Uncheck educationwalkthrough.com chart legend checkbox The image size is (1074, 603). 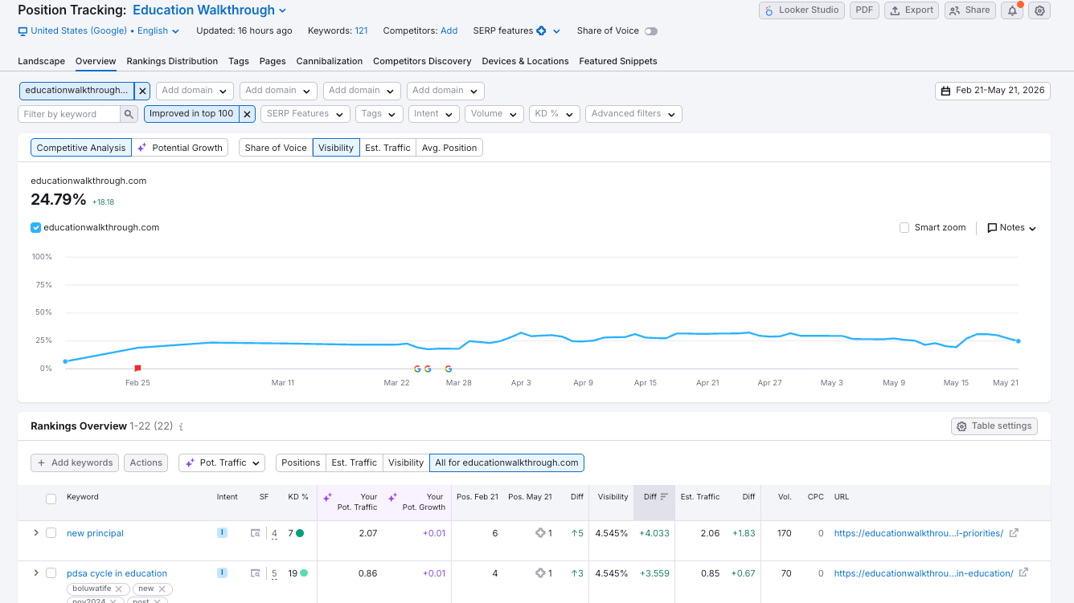tap(35, 228)
